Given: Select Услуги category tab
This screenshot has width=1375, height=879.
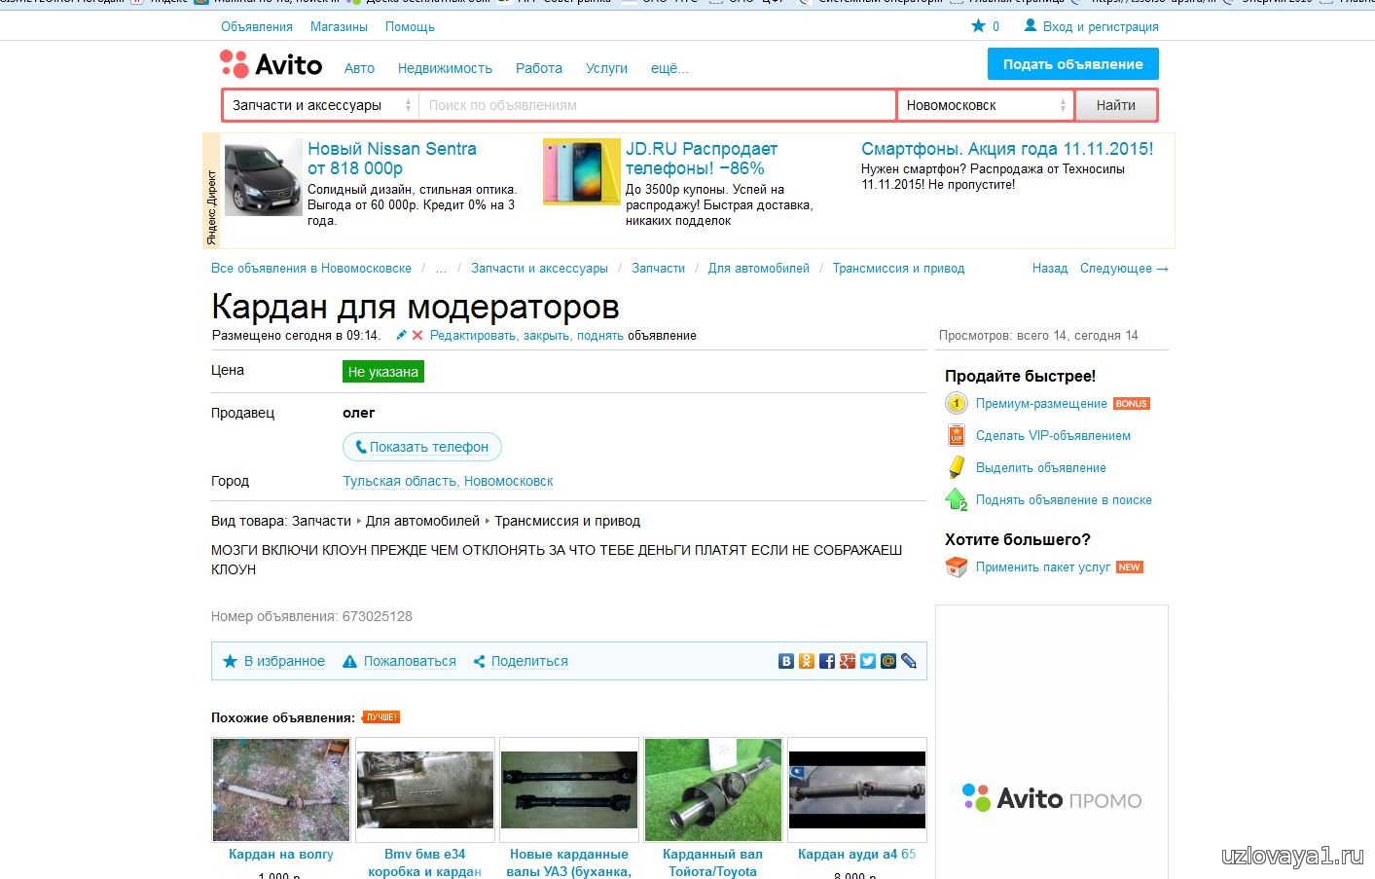Looking at the screenshot, I should (606, 68).
